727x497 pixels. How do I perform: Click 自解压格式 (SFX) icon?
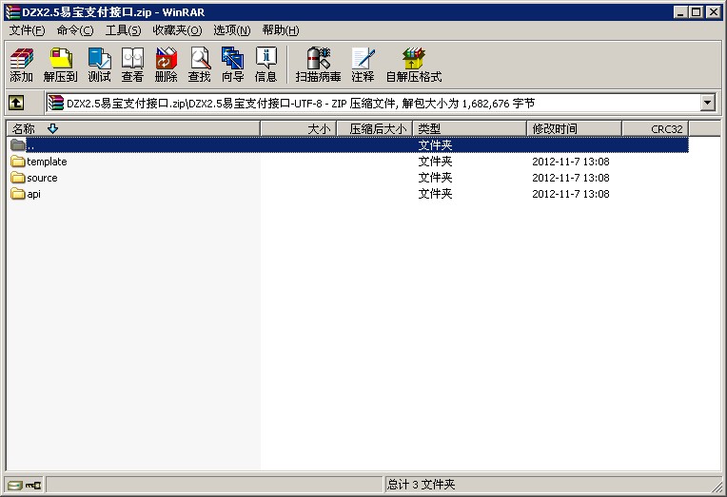pyautogui.click(x=414, y=65)
